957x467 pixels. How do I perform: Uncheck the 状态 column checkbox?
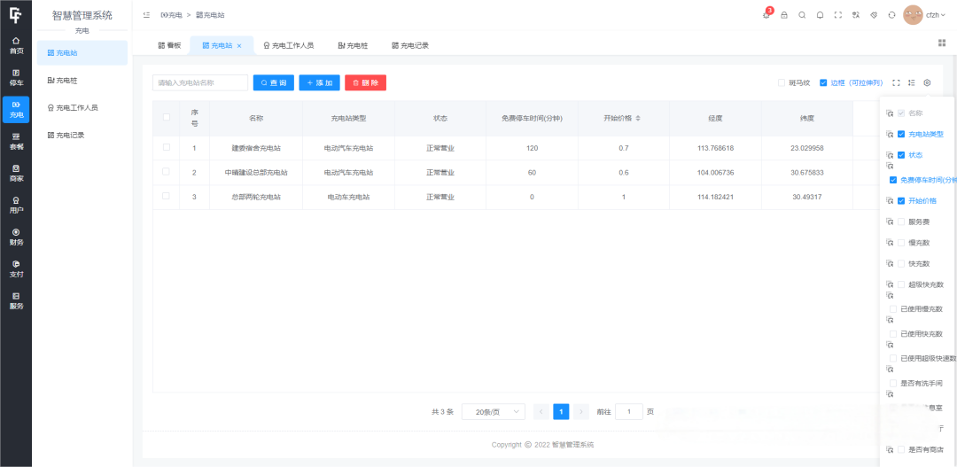pyautogui.click(x=901, y=155)
